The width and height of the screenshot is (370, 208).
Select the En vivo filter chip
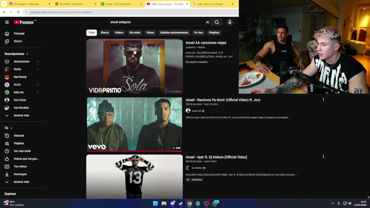pos(198,33)
